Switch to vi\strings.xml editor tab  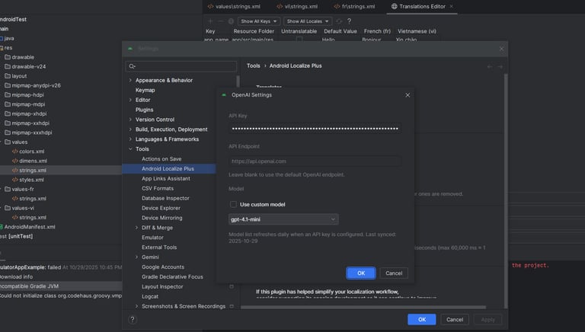tap(297, 6)
